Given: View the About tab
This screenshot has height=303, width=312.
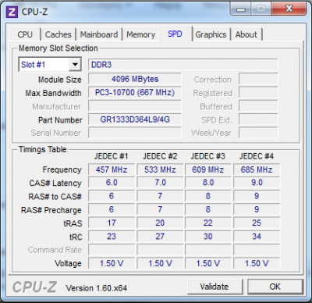Looking at the screenshot, I should pyautogui.click(x=246, y=34).
